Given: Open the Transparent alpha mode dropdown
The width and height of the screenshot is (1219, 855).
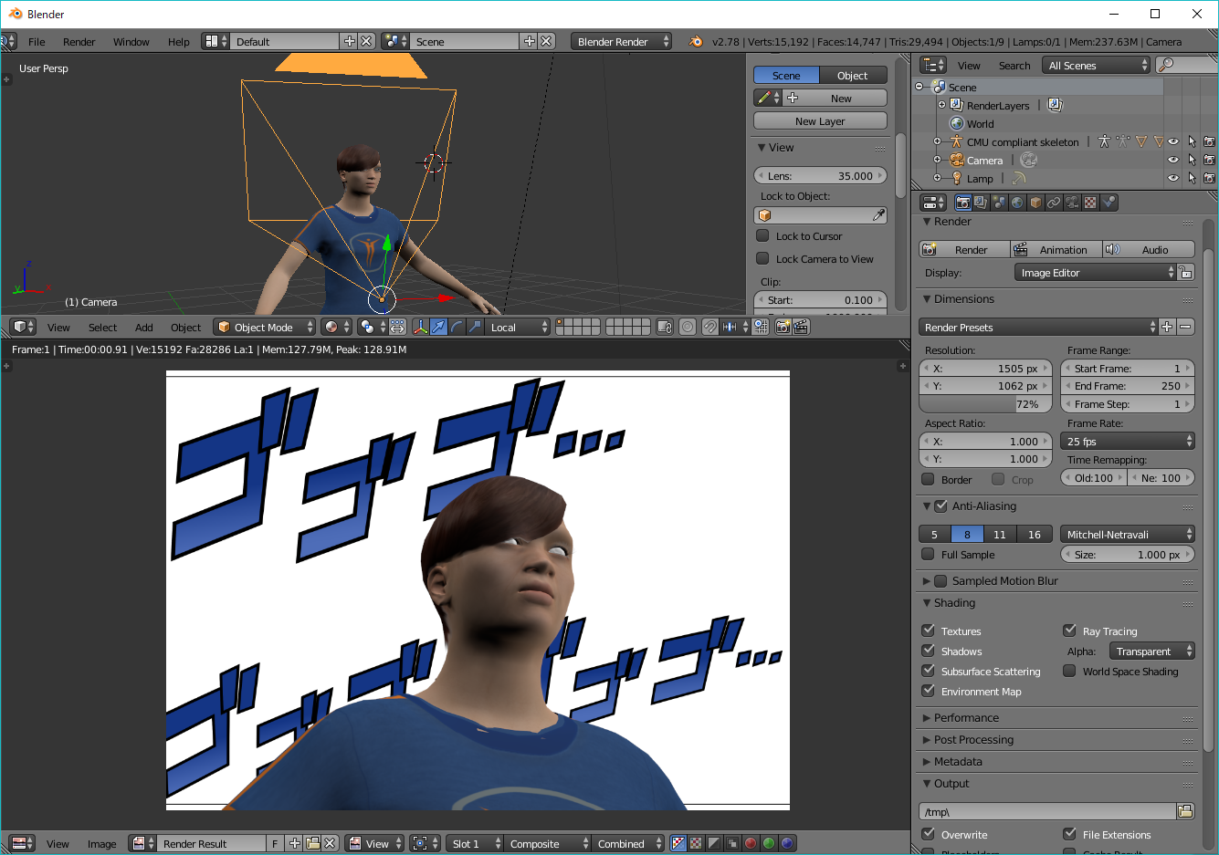Looking at the screenshot, I should (1152, 651).
